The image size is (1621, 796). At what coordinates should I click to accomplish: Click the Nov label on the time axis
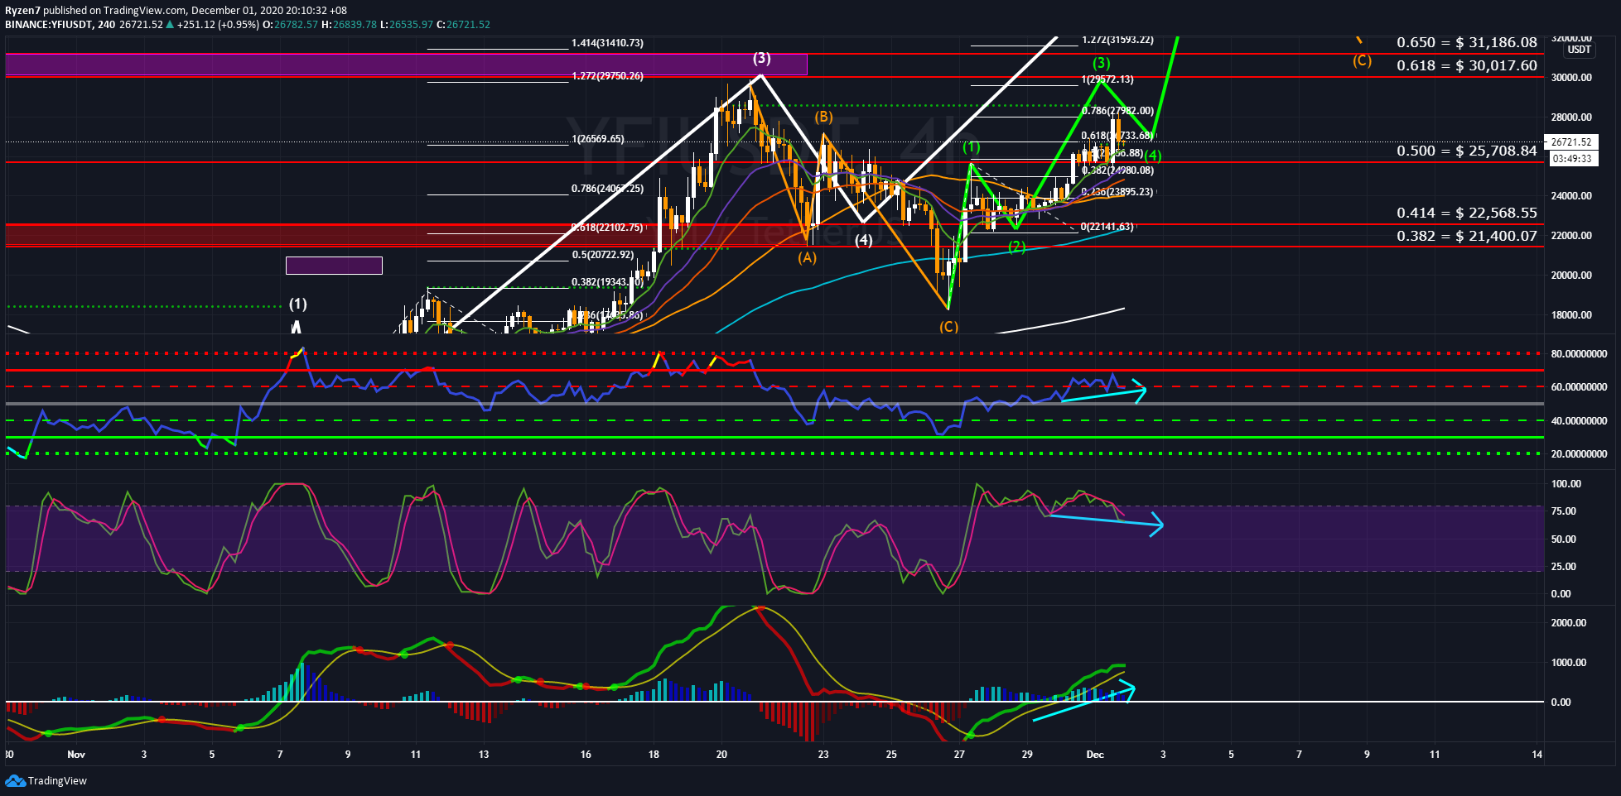[76, 755]
